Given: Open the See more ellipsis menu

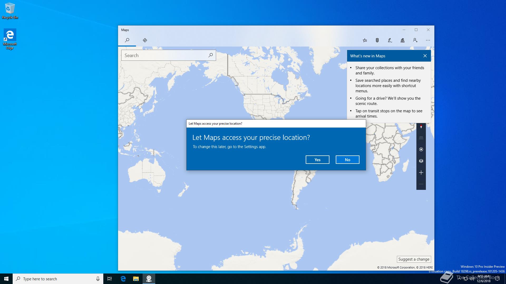Looking at the screenshot, I should (428, 40).
